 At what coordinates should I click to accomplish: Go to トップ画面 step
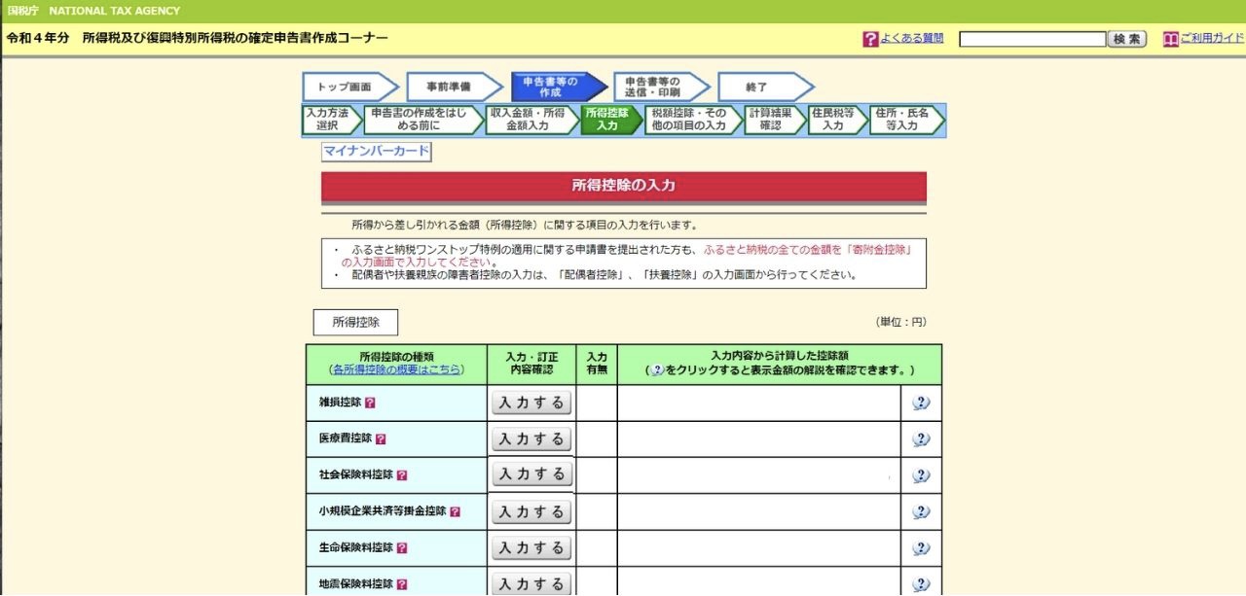coord(350,88)
